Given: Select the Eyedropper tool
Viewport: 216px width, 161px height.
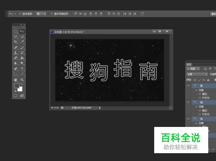Looking at the screenshot, I should [22, 42].
